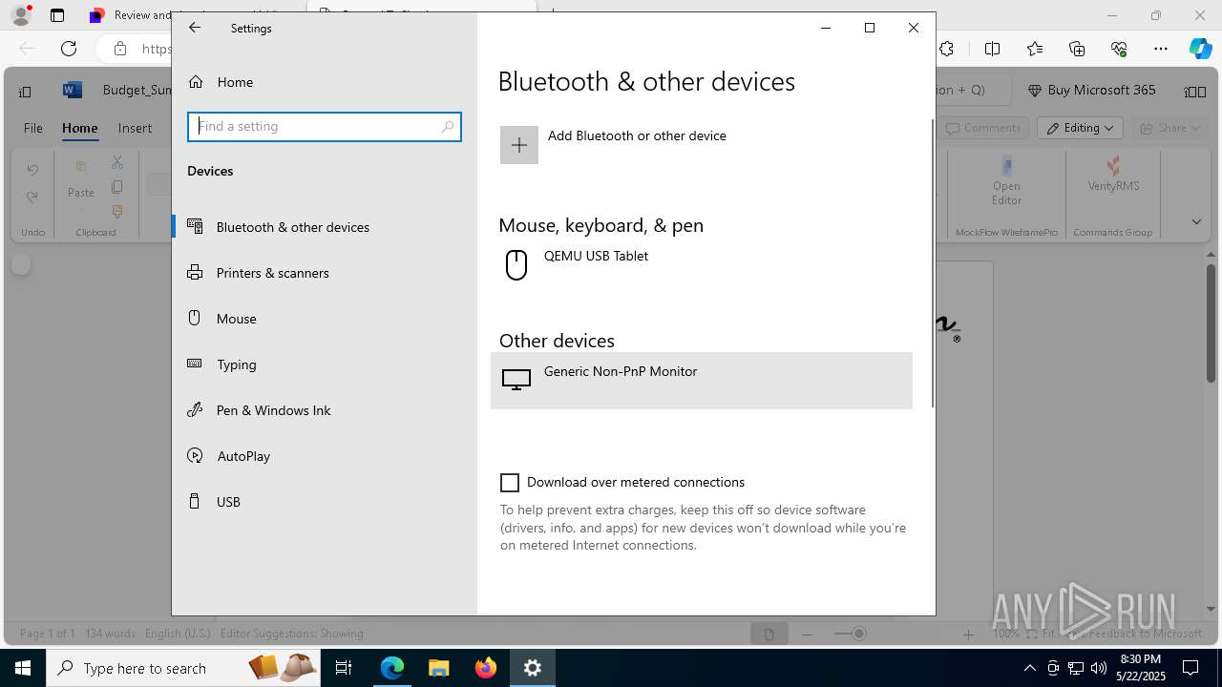Open USB settings page
The width and height of the screenshot is (1222, 687).
pos(325,502)
